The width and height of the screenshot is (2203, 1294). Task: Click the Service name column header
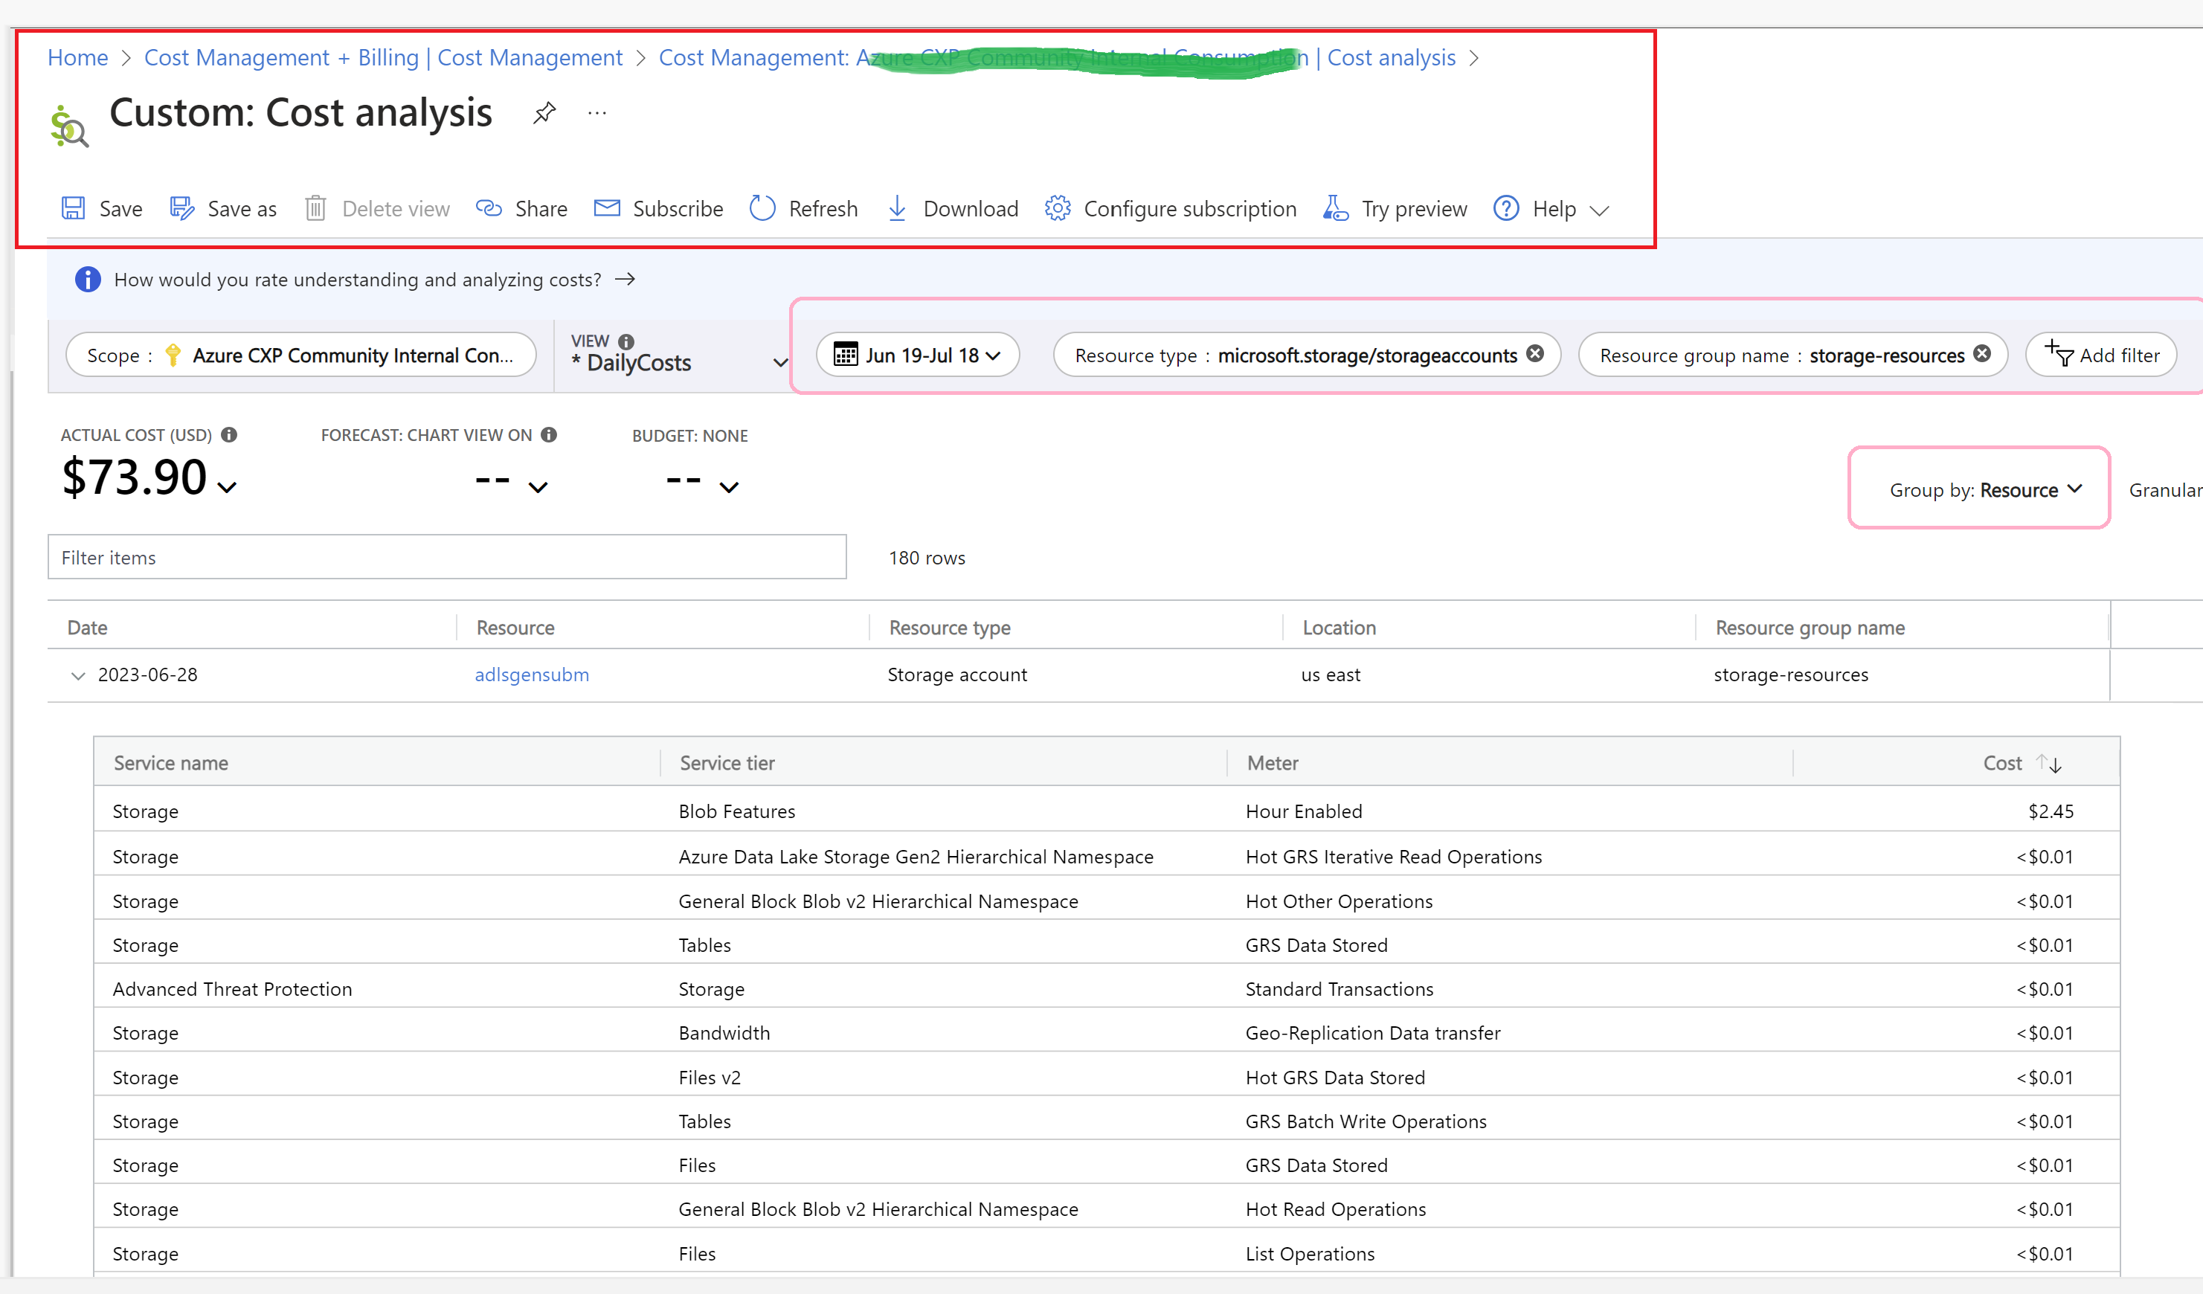(170, 763)
